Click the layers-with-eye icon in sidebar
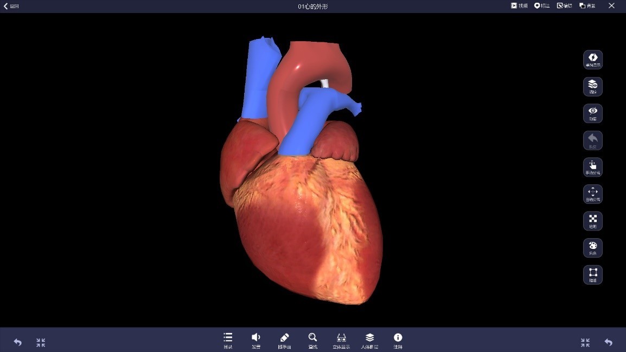 click(x=593, y=87)
